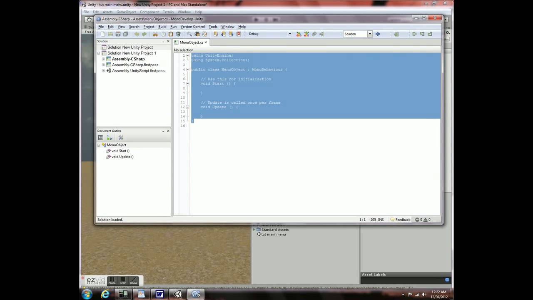Click the Open file toolbar icon
The width and height of the screenshot is (533, 300).
point(110,34)
